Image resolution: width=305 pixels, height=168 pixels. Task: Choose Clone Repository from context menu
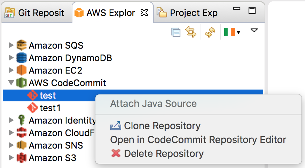click(x=162, y=126)
